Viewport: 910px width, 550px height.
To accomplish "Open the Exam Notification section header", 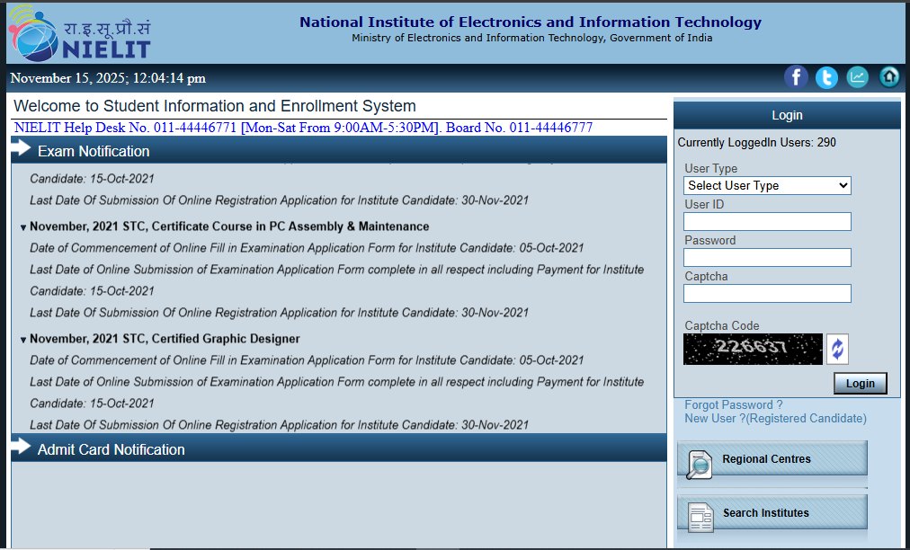I will coord(94,151).
